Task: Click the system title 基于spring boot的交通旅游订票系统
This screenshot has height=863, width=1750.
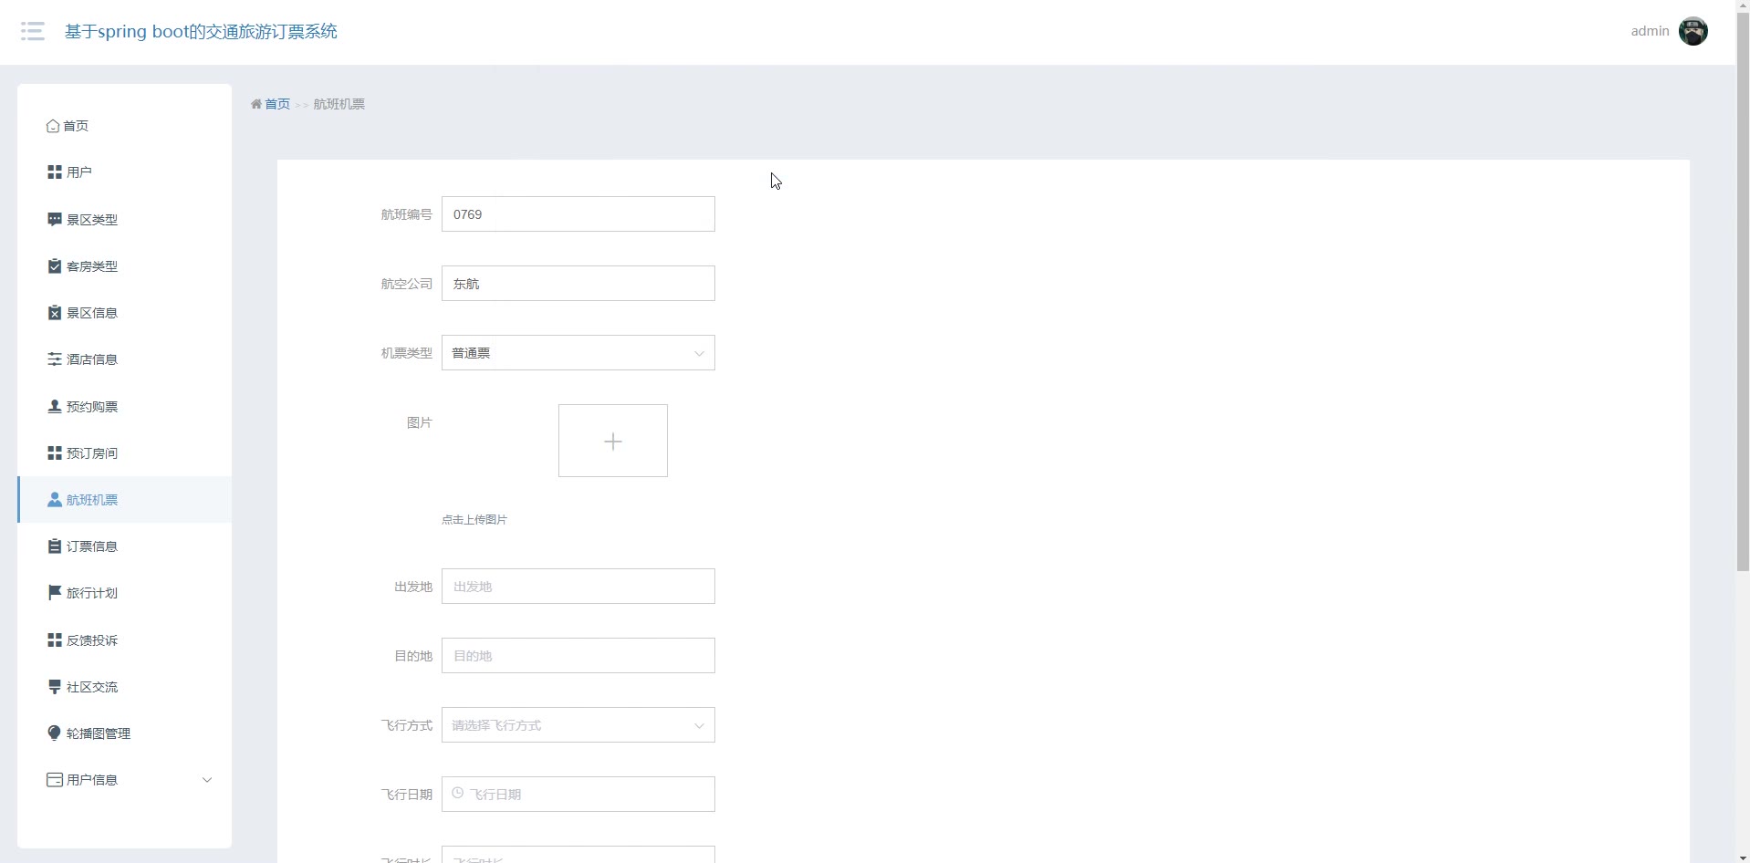Action: click(201, 31)
